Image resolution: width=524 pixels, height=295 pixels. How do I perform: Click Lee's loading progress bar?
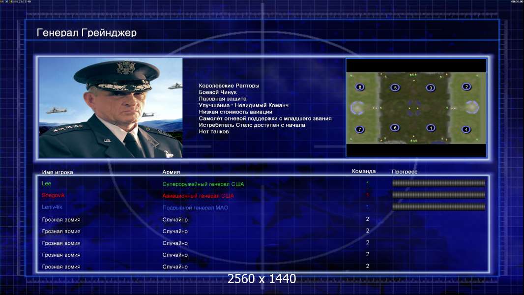[438, 183]
